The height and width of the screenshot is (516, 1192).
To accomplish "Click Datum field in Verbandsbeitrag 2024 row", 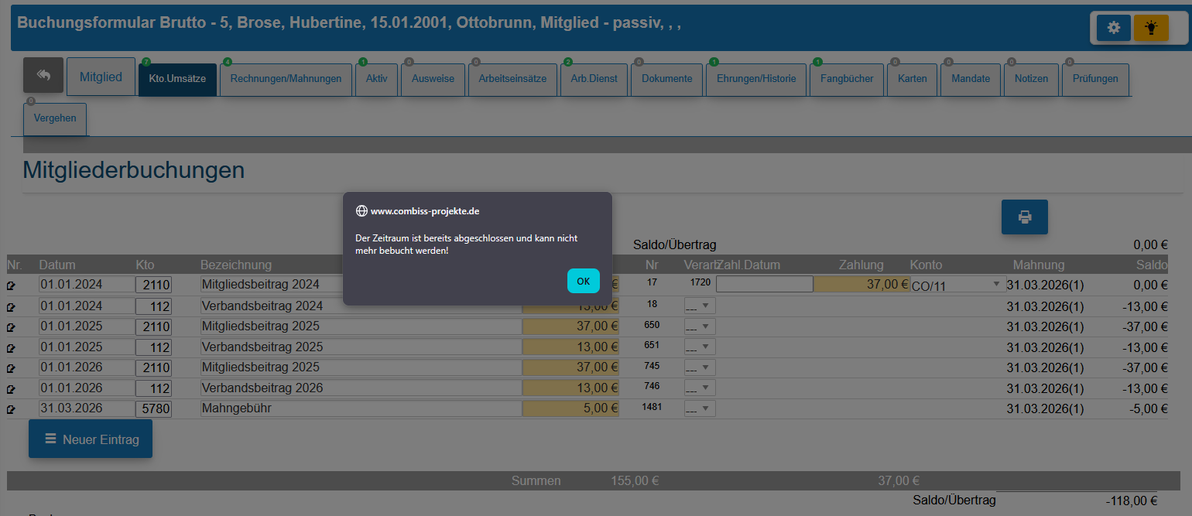I will point(87,306).
